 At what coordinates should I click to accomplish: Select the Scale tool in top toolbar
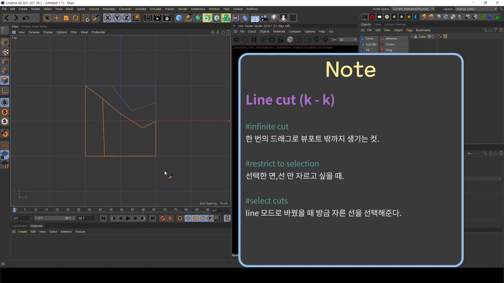pos(66,18)
